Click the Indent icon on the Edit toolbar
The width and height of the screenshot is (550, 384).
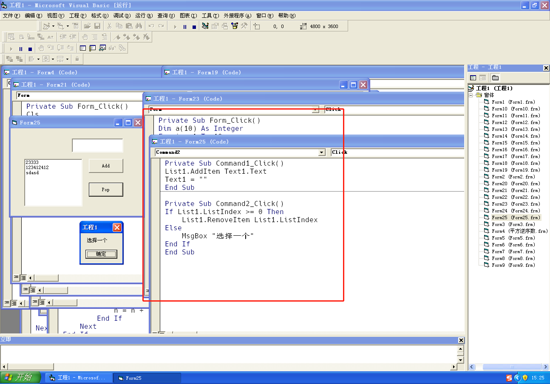[x=63, y=37]
